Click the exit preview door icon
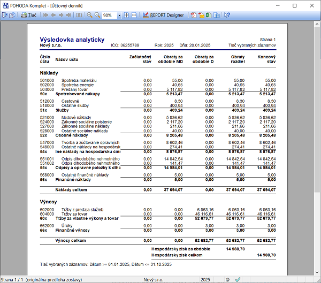 [4, 15]
